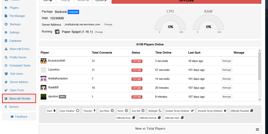Set time to Sun Set
The width and height of the screenshot is (268, 134).
click(138, 111)
